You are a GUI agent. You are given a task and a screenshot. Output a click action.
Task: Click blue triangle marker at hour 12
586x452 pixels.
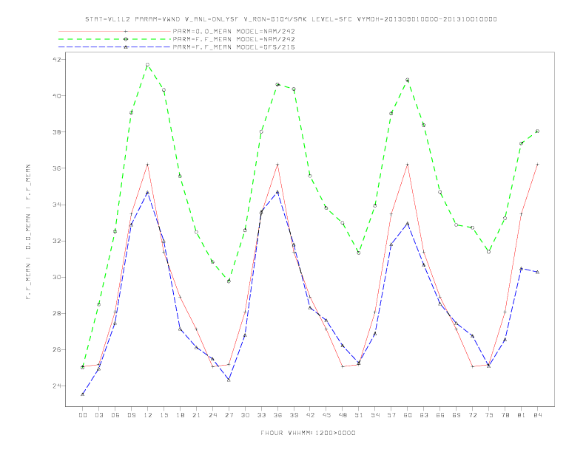148,193
